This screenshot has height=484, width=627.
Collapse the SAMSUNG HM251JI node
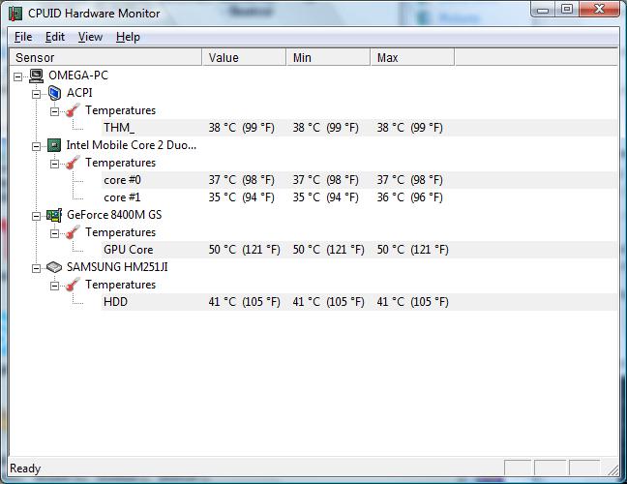pyautogui.click(x=36, y=268)
